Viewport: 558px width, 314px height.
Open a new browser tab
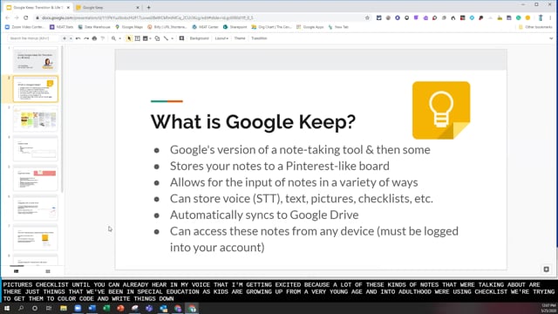(x=149, y=8)
